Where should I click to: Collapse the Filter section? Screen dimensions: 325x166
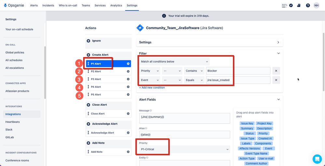click(278, 53)
